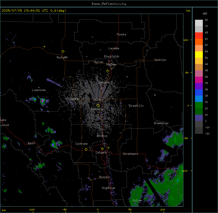
Task: Click the Strathmore city label
Action: coord(130,154)
